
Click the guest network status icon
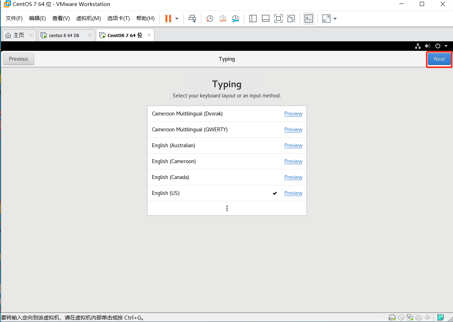(418, 46)
